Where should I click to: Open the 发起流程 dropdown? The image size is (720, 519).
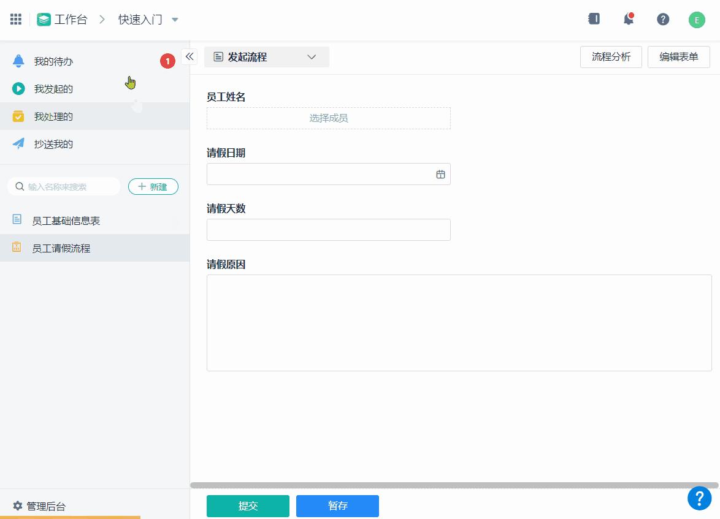pyautogui.click(x=312, y=56)
